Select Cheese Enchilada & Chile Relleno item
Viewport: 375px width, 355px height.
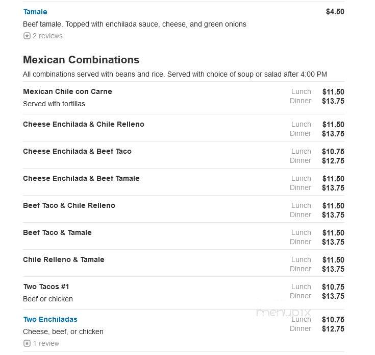pyautogui.click(x=84, y=124)
